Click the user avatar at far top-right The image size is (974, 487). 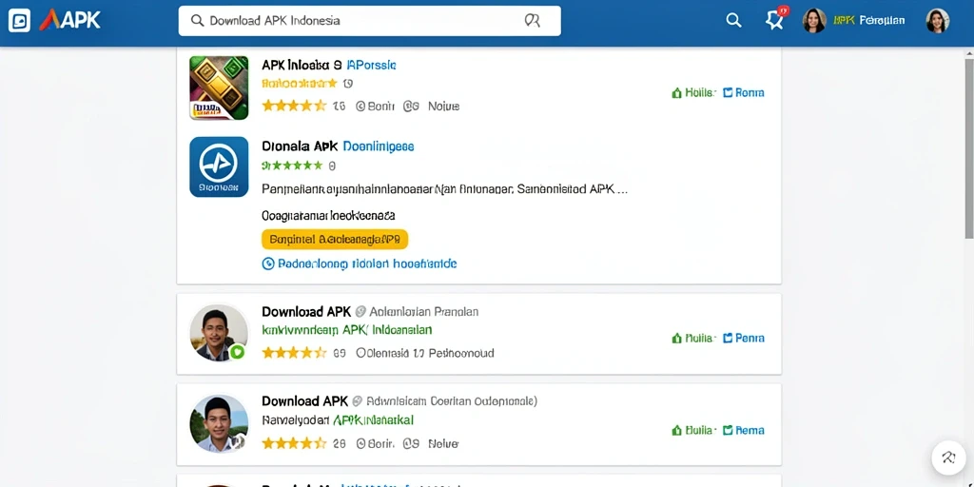[x=937, y=21]
